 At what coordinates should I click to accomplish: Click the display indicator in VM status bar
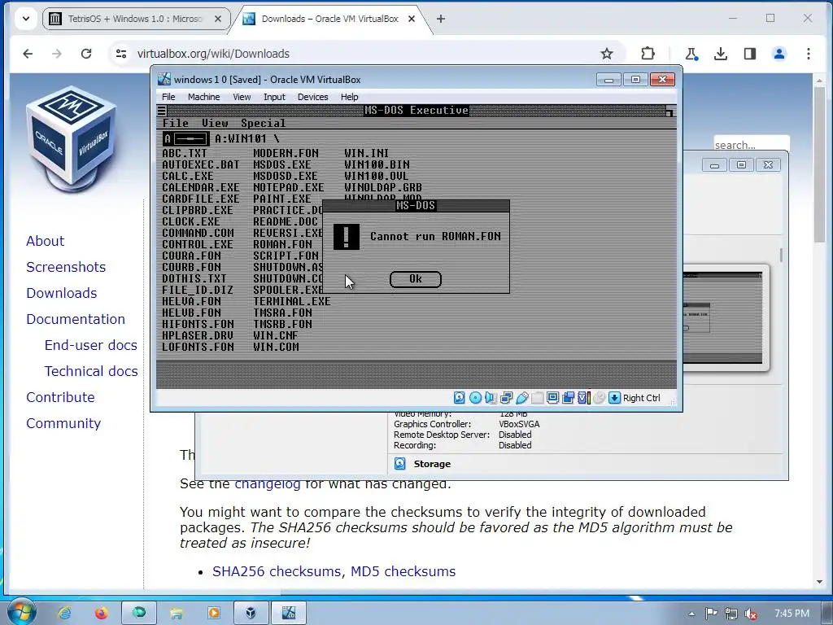pyautogui.click(x=552, y=397)
